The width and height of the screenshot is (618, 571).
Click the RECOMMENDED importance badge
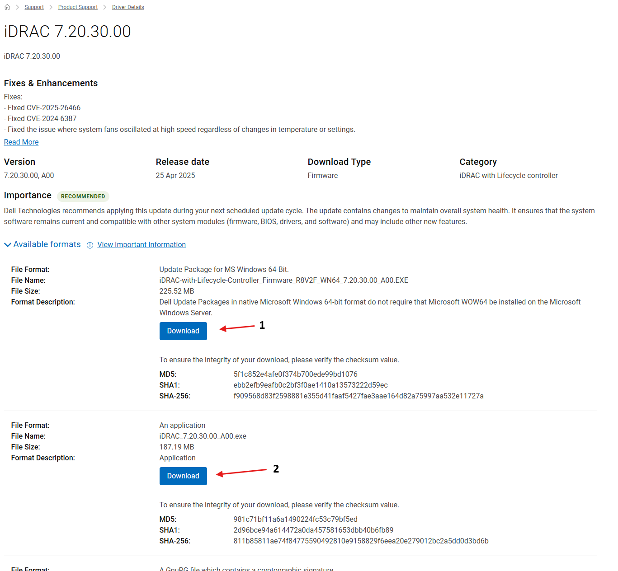coord(83,196)
